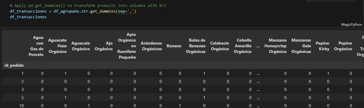The width and height of the screenshot is (364, 108).
Task: Click the 0 under Banana in row 2
Action: coord(180,81)
